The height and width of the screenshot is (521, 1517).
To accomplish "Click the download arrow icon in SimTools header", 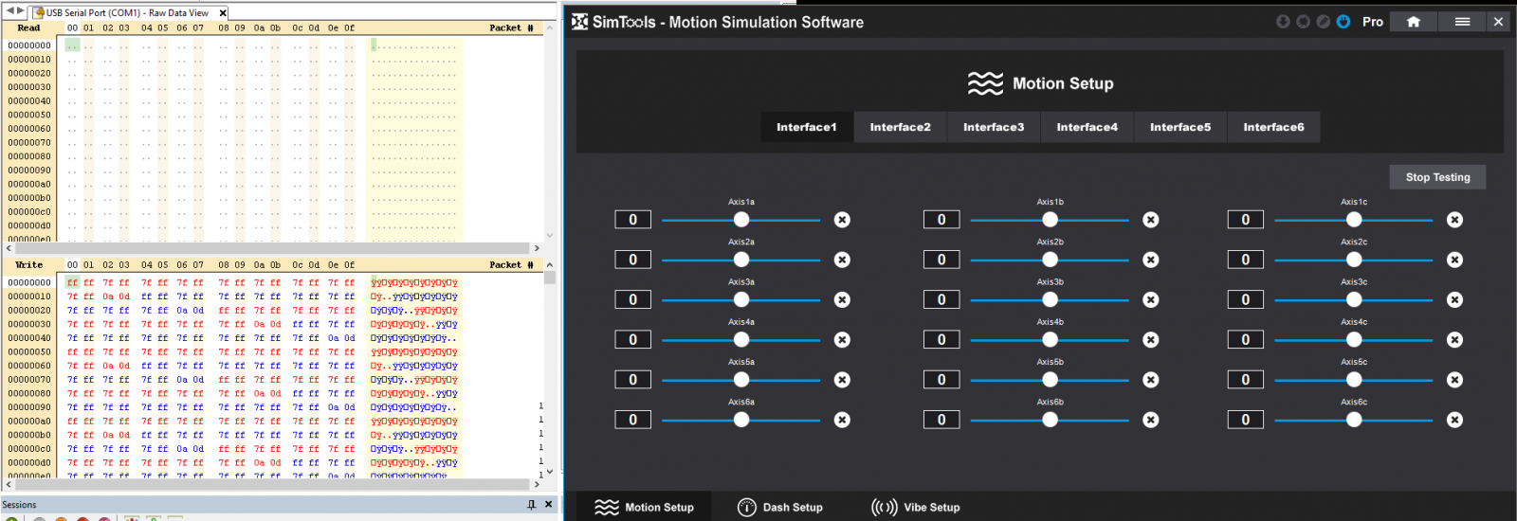I will click(1283, 21).
